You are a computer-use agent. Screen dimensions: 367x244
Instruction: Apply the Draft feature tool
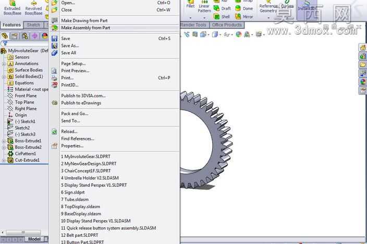(x=222, y=8)
